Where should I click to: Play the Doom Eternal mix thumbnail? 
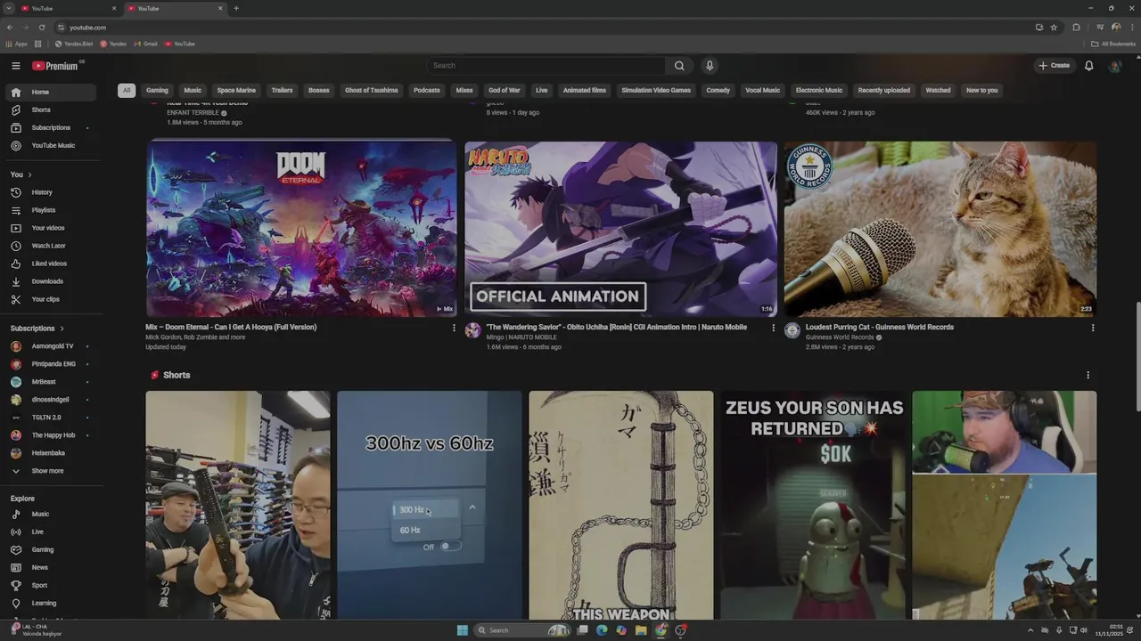301,229
